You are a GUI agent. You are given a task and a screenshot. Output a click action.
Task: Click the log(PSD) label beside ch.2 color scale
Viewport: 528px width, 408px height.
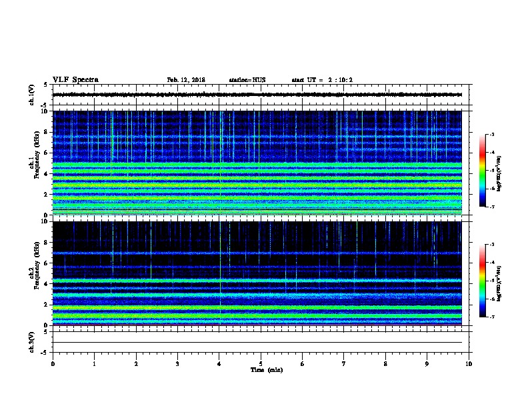[x=499, y=283]
